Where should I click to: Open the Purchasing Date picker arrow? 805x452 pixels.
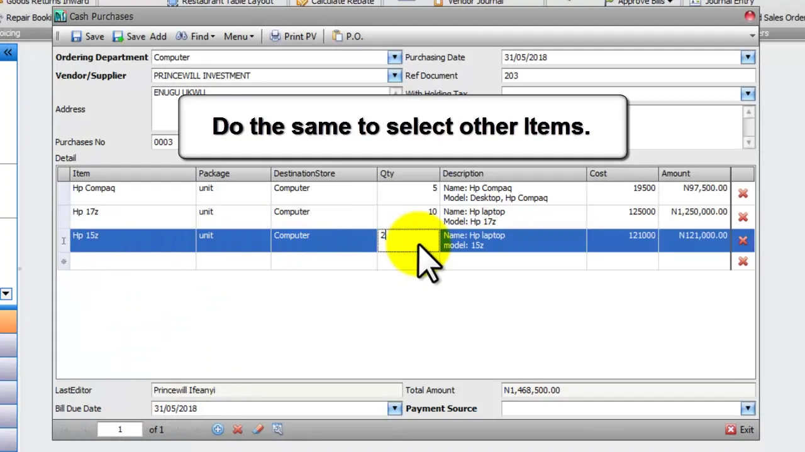747,57
